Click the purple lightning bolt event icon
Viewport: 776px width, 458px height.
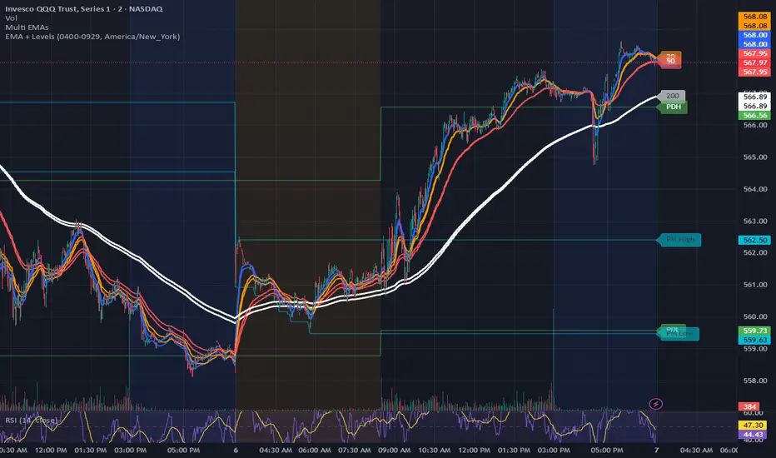(x=656, y=404)
